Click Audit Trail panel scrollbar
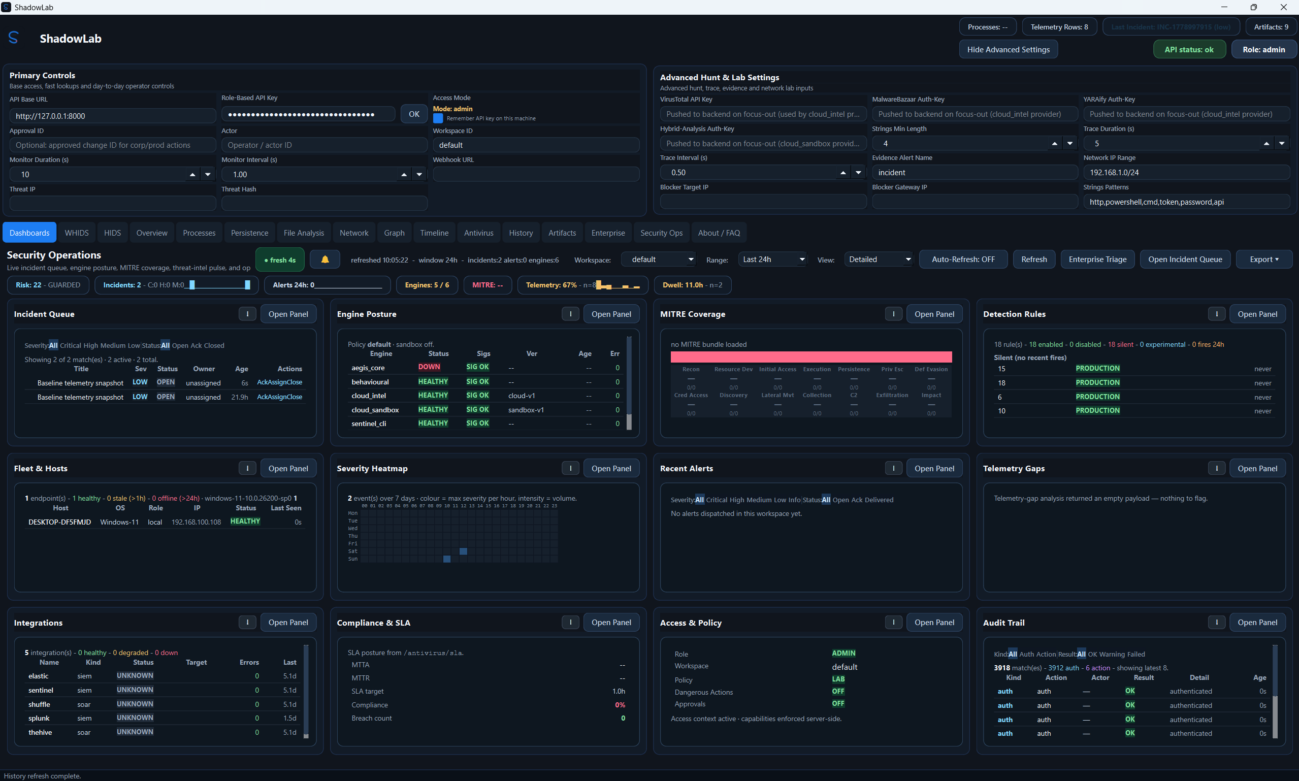The width and height of the screenshot is (1299, 781). pos(1275,691)
